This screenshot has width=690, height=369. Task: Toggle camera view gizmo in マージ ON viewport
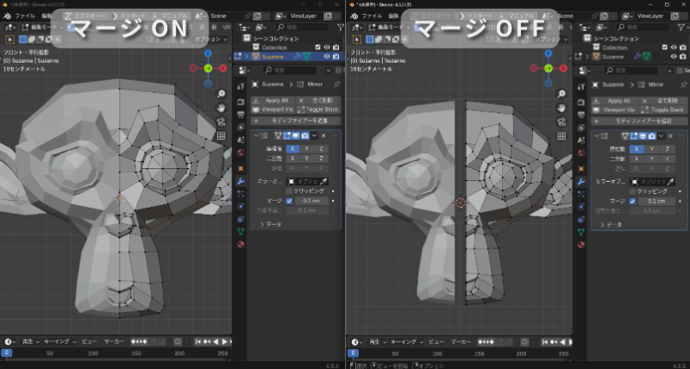coord(222,122)
